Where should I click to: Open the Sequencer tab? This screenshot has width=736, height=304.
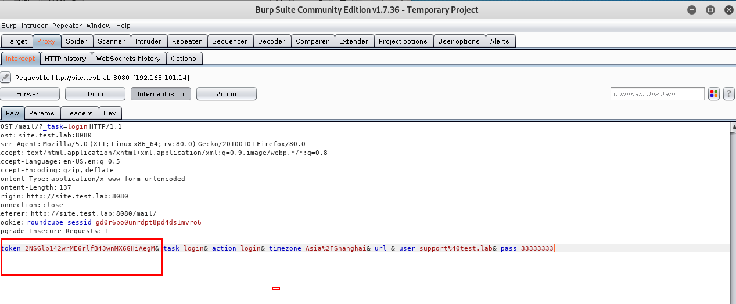coord(230,41)
